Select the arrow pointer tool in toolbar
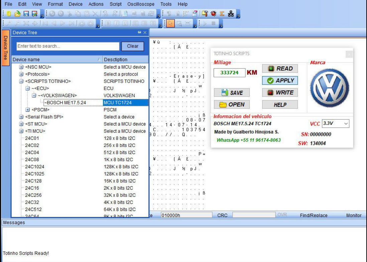This screenshot has height=262, width=367. (x=170, y=24)
